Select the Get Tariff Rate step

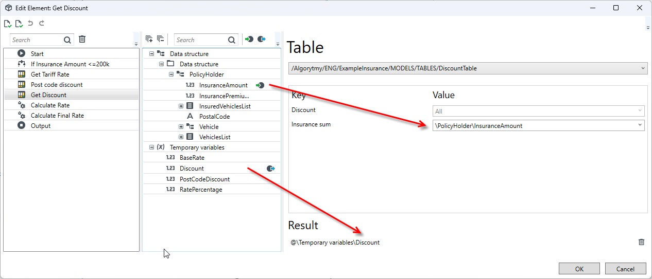click(x=71, y=74)
